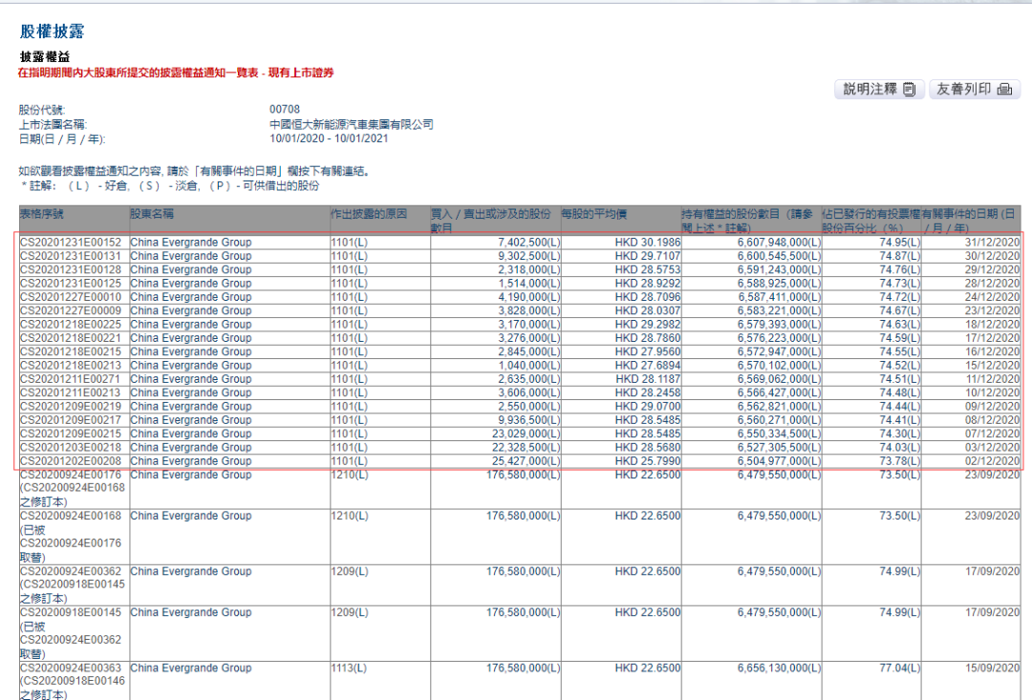The image size is (1032, 700).
Task: Select serial number CS20201231E00131
Action: pyautogui.click(x=71, y=256)
